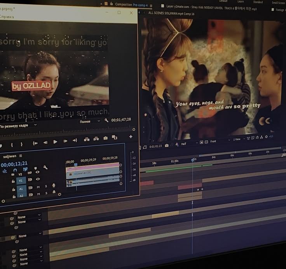
Task: Open the 1 View layout dropdown
Action: (239, 139)
